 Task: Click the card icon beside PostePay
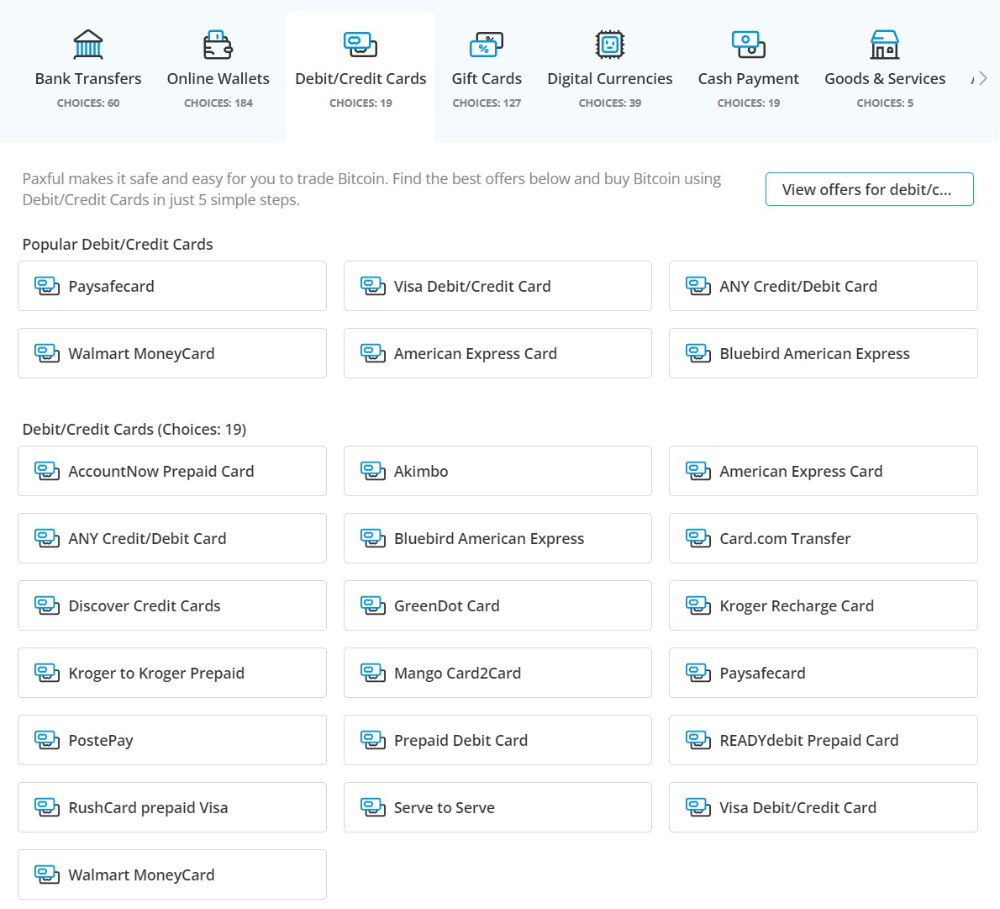point(46,740)
